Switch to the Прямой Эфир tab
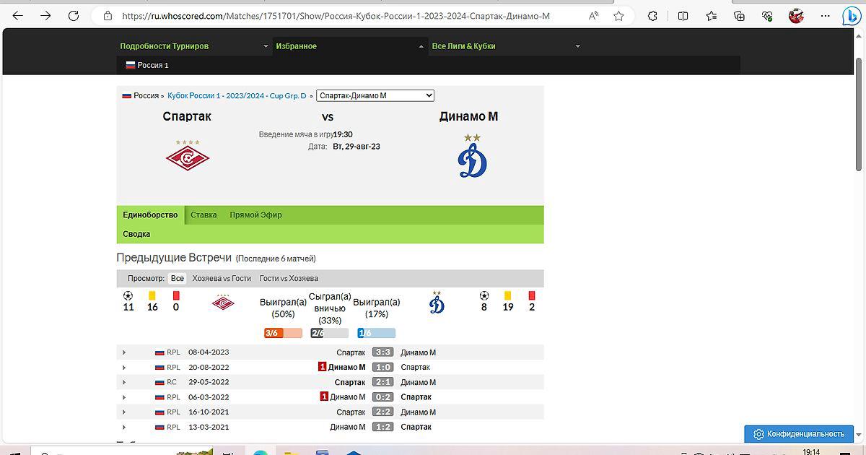 pyautogui.click(x=255, y=215)
